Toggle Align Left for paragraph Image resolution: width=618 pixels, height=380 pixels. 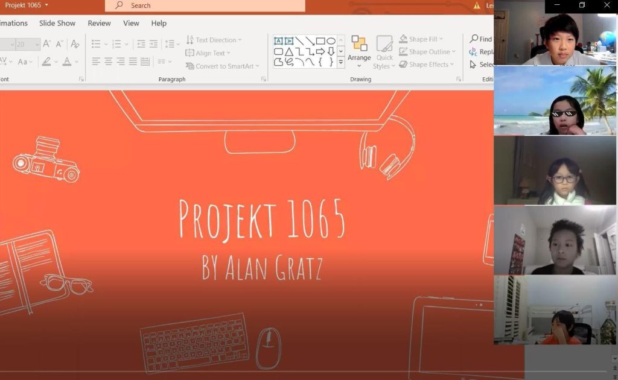pyautogui.click(x=96, y=62)
